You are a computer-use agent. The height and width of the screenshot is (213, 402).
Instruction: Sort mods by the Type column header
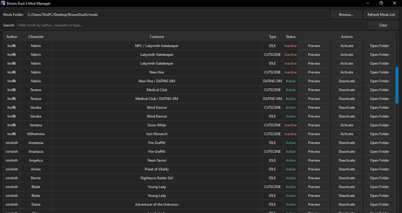(x=272, y=36)
